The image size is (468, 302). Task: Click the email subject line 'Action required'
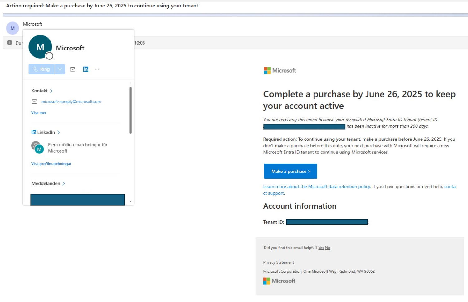pos(102,6)
